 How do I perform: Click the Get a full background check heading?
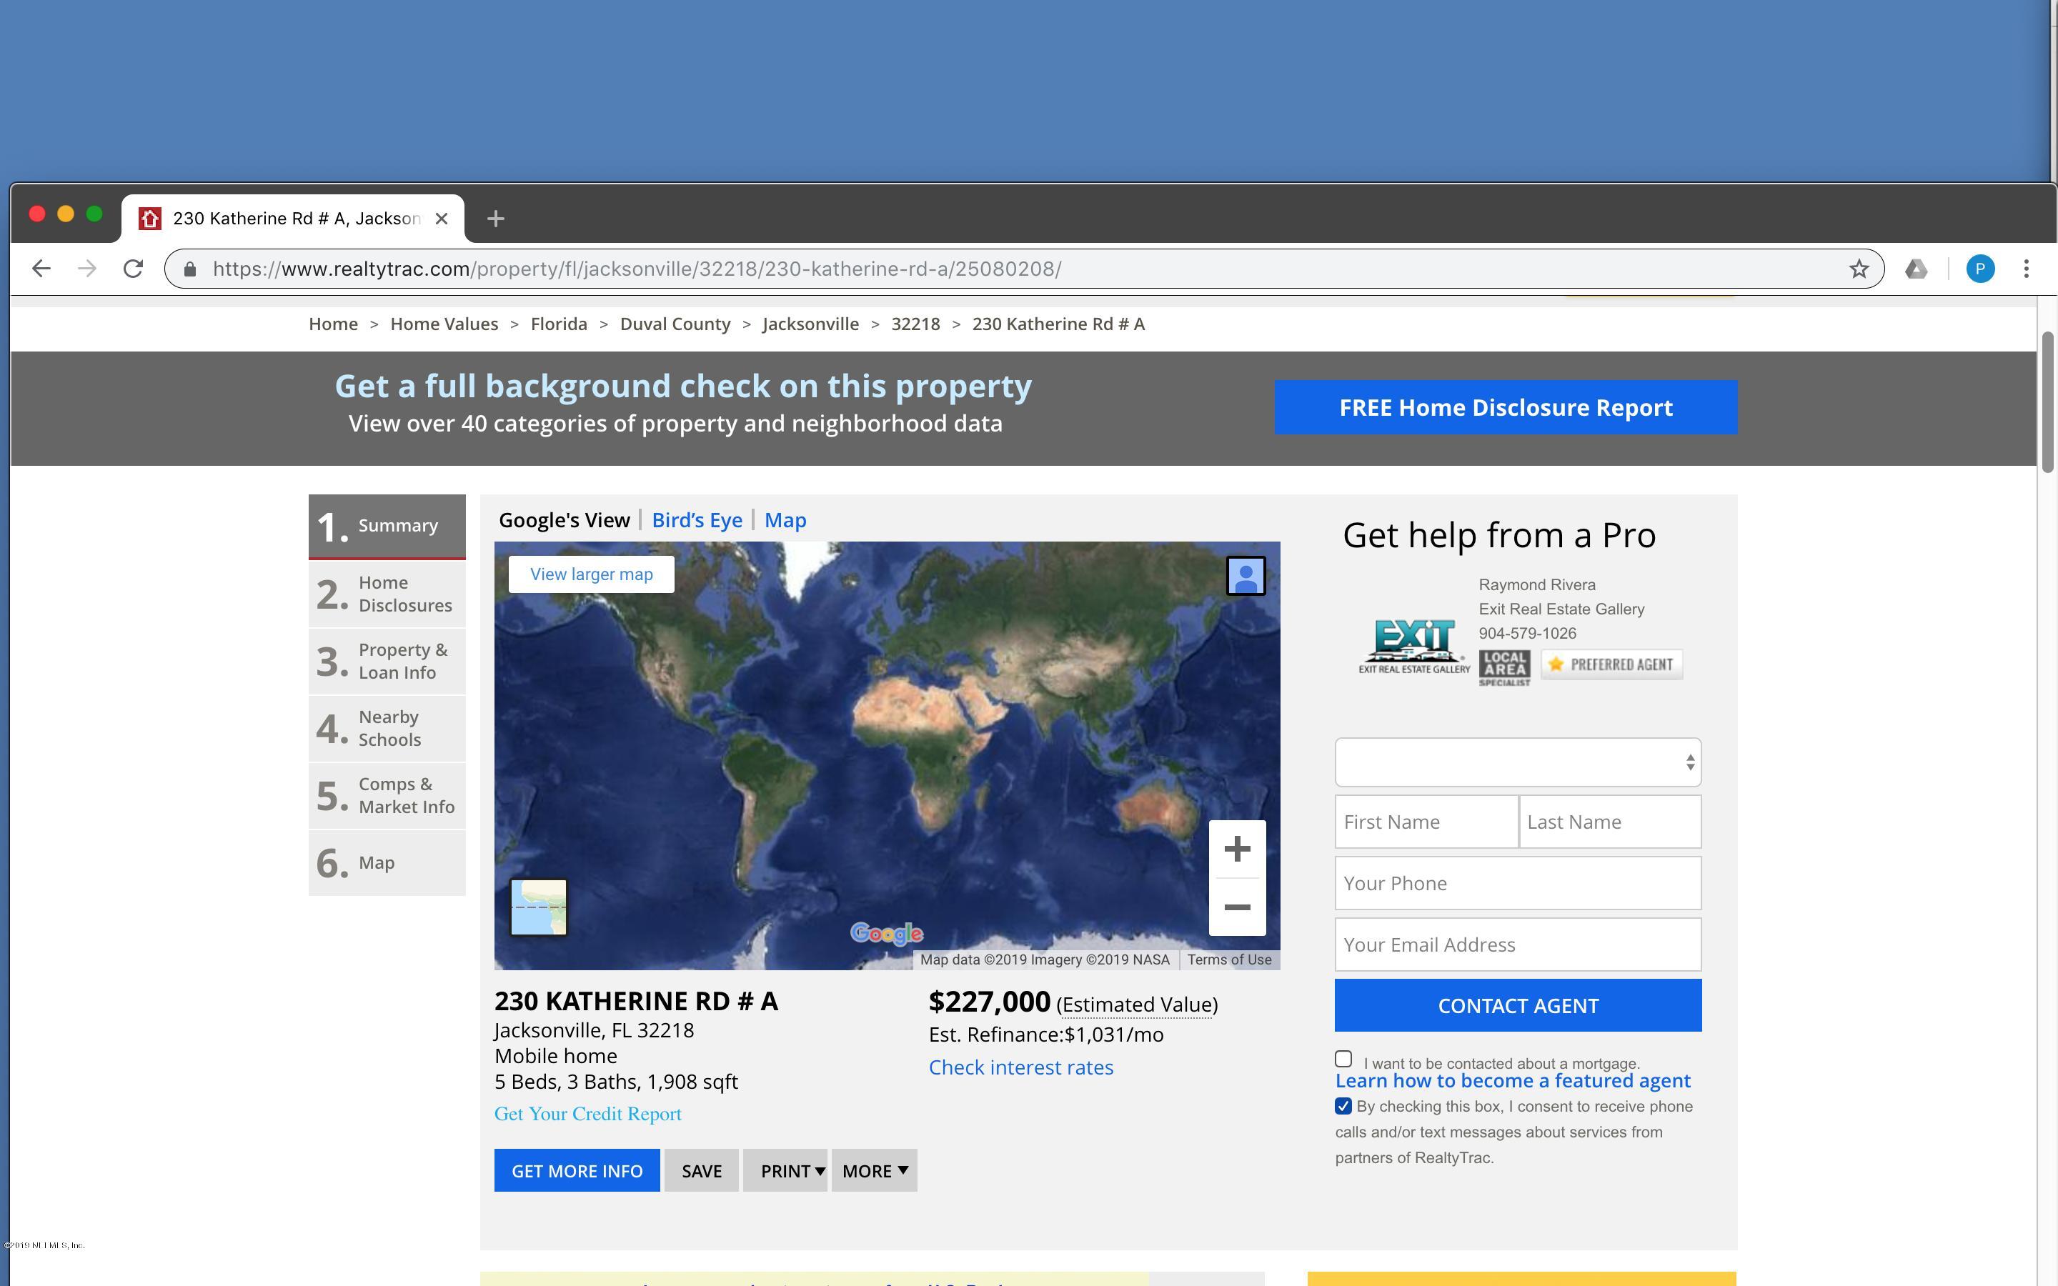click(683, 386)
